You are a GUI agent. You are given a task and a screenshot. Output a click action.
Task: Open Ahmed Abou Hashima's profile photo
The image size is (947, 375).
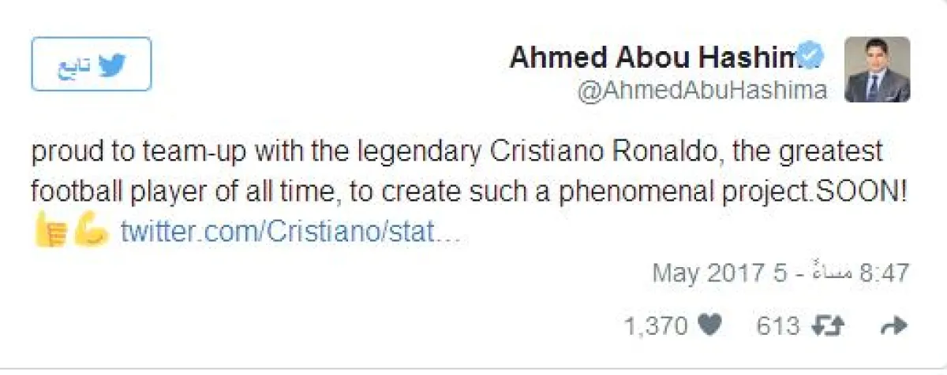click(x=877, y=69)
